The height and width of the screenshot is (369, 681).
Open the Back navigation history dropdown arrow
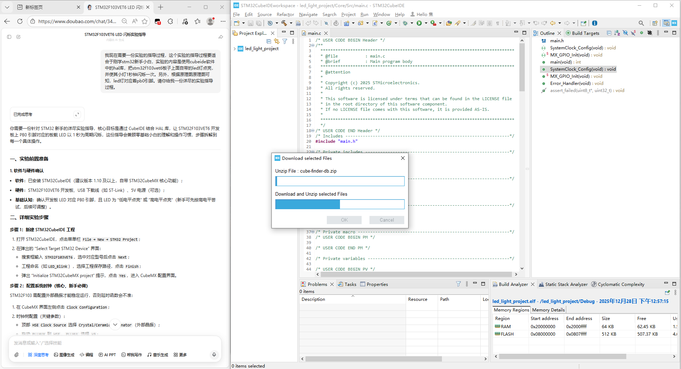point(560,23)
